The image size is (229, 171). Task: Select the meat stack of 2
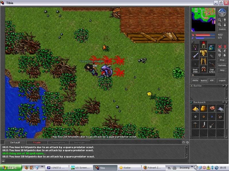pos(212,109)
